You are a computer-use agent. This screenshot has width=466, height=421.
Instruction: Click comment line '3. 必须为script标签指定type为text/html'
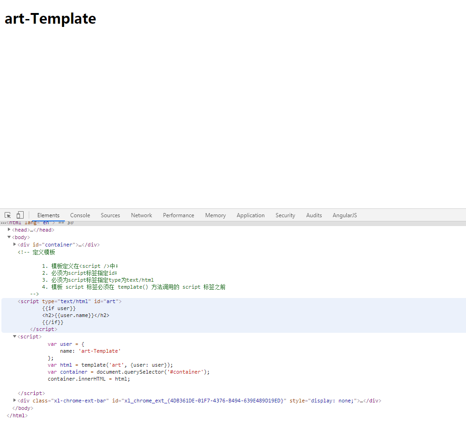tap(98, 280)
